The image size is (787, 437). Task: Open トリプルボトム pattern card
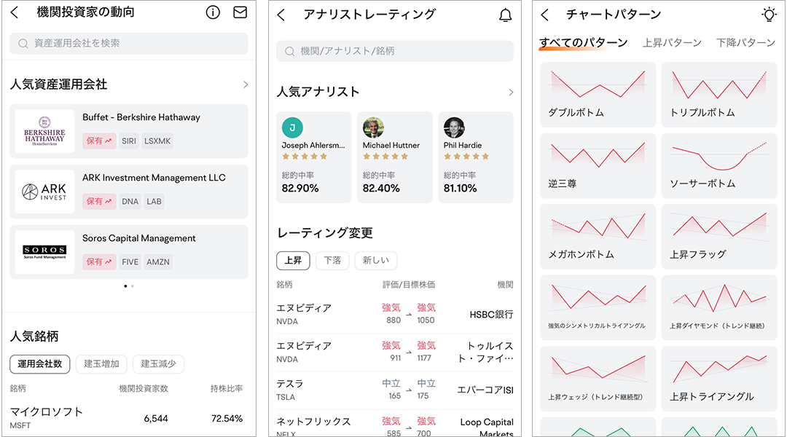click(719, 95)
